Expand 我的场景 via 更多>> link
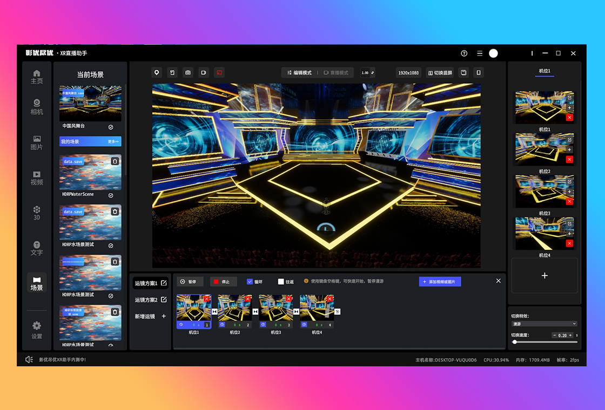Image resolution: width=605 pixels, height=410 pixels. point(113,141)
